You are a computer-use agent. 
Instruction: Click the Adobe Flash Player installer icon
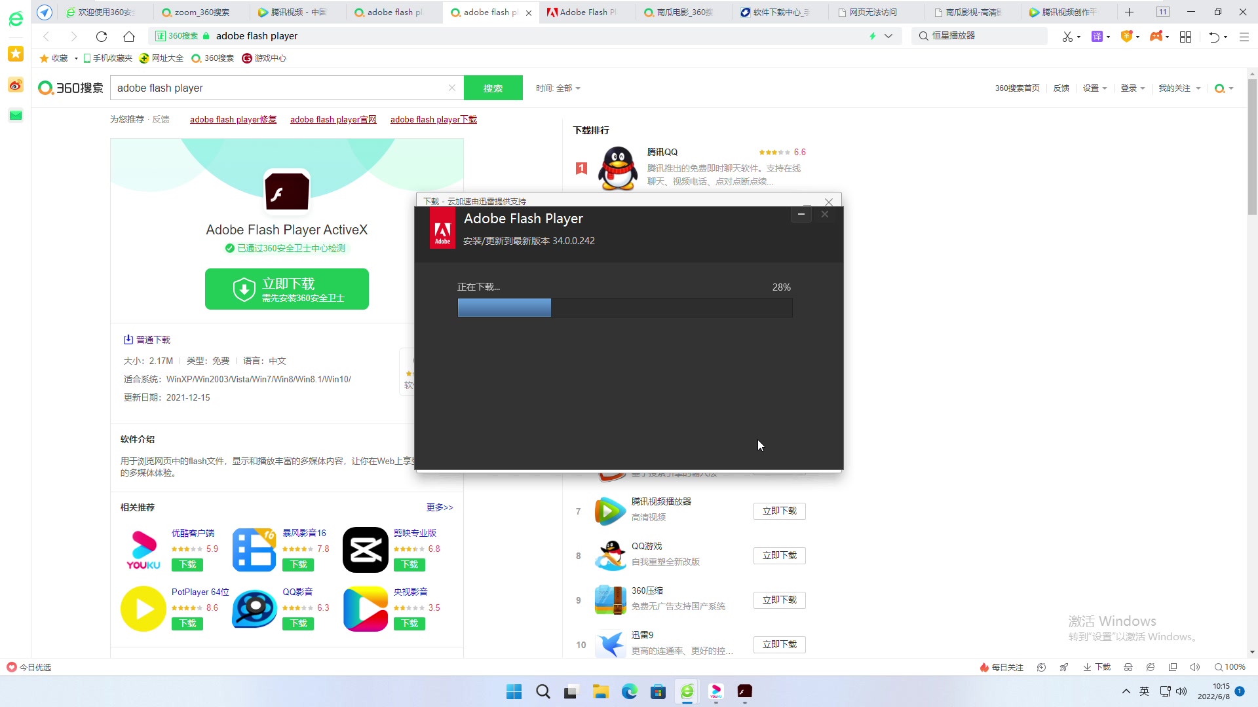pos(442,228)
